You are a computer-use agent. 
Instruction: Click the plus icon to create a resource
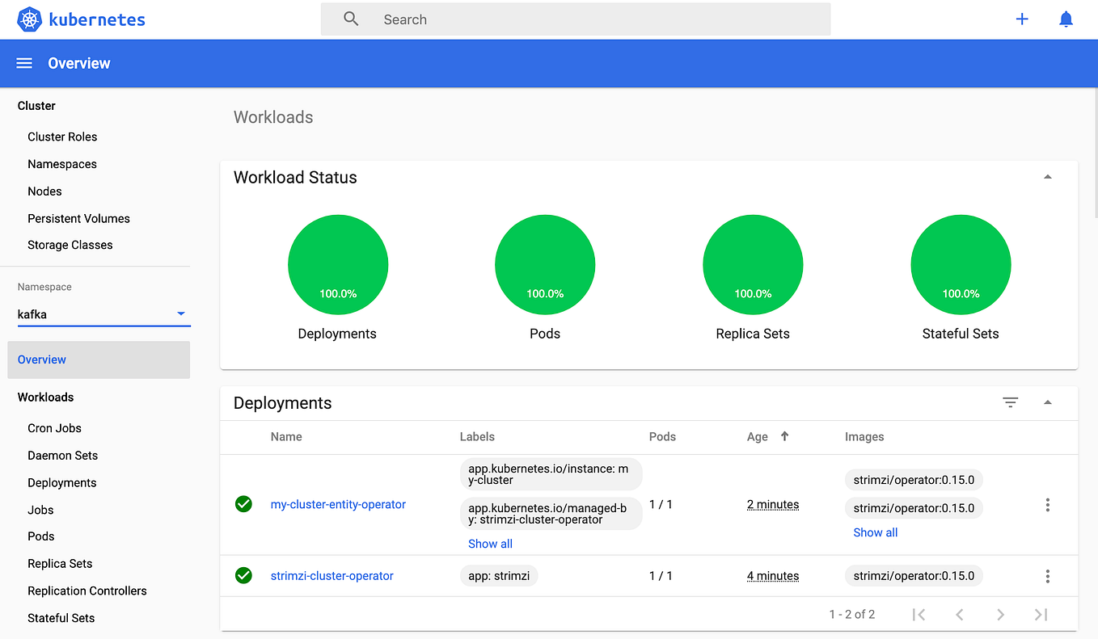click(x=1022, y=19)
